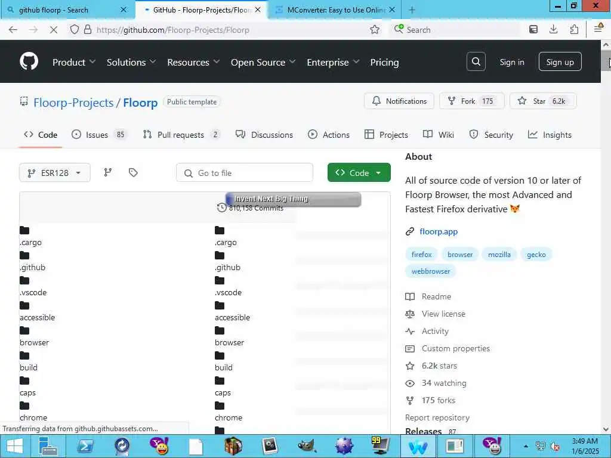The width and height of the screenshot is (611, 458).
Task: Focus the Firefox Search box
Action: click(456, 30)
